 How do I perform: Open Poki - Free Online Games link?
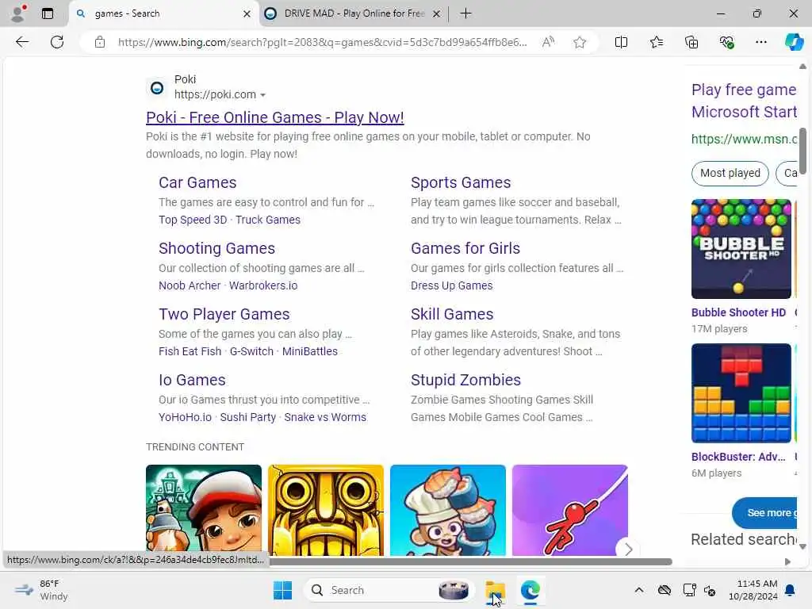pyautogui.click(x=274, y=117)
